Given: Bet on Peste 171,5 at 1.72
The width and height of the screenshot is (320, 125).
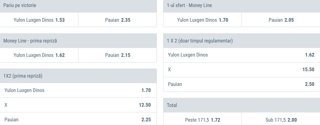Looking at the screenshot, I should [203, 120].
